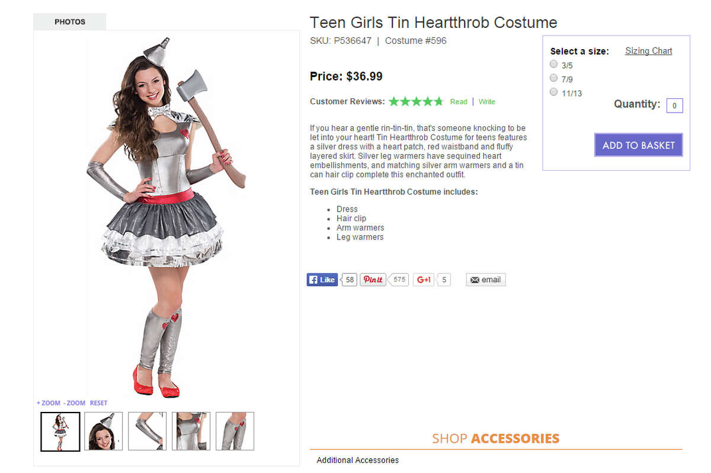
Task: Read the customer reviews
Action: (x=458, y=101)
